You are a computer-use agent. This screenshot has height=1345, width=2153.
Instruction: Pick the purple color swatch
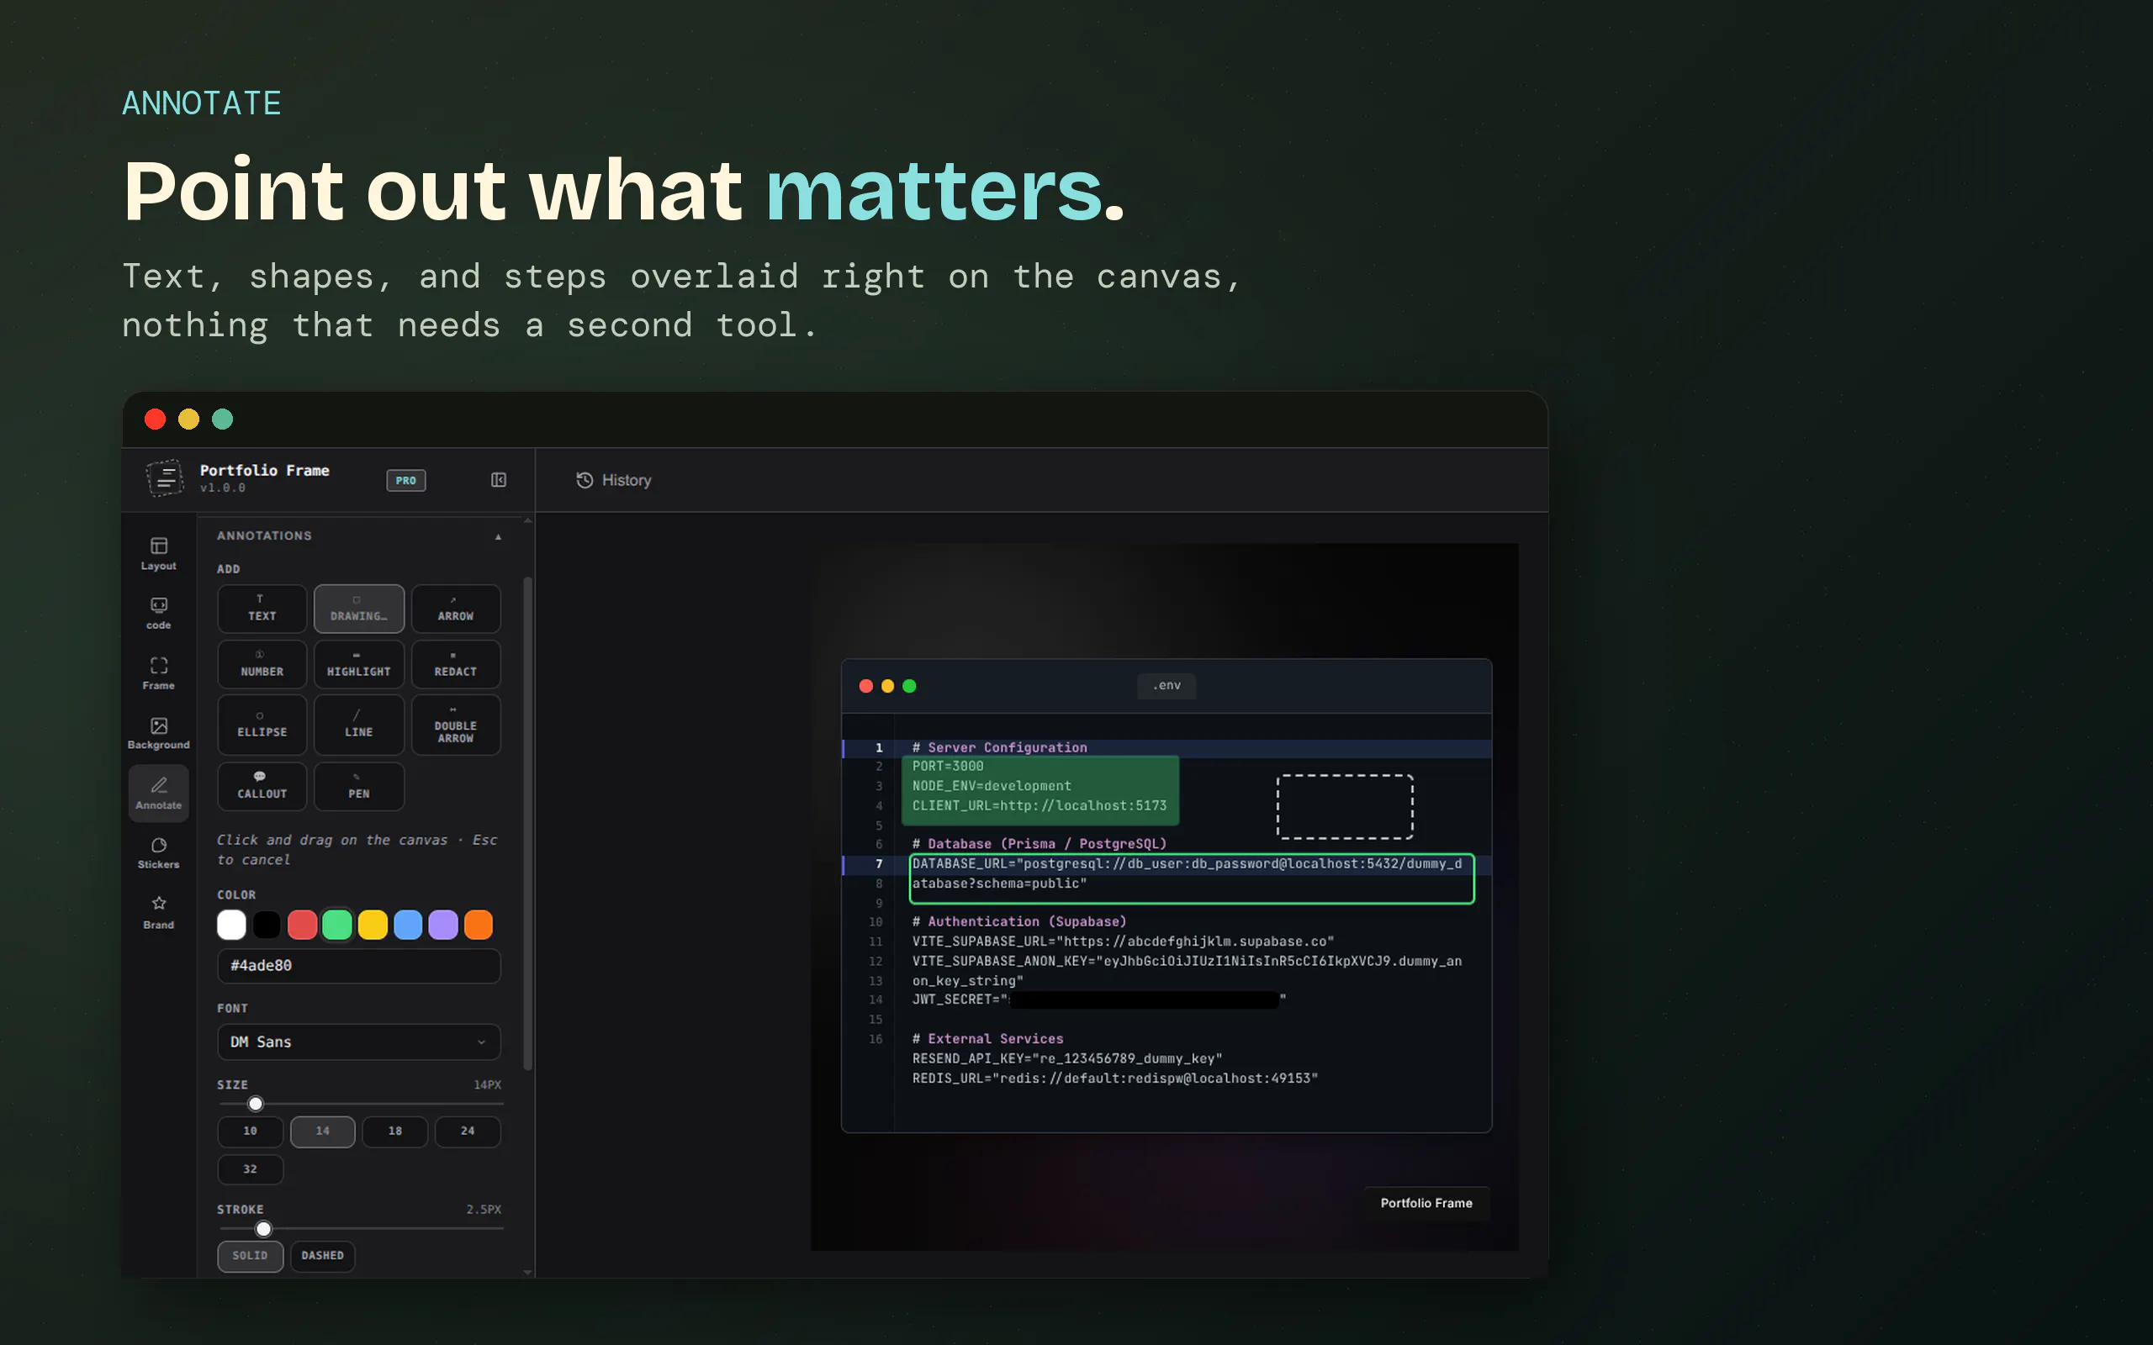[443, 926]
